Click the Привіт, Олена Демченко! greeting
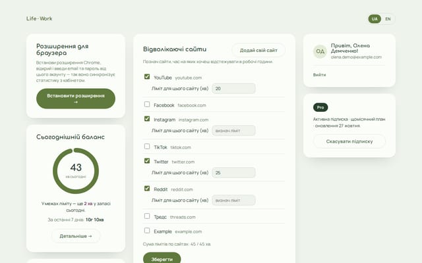 [350, 48]
